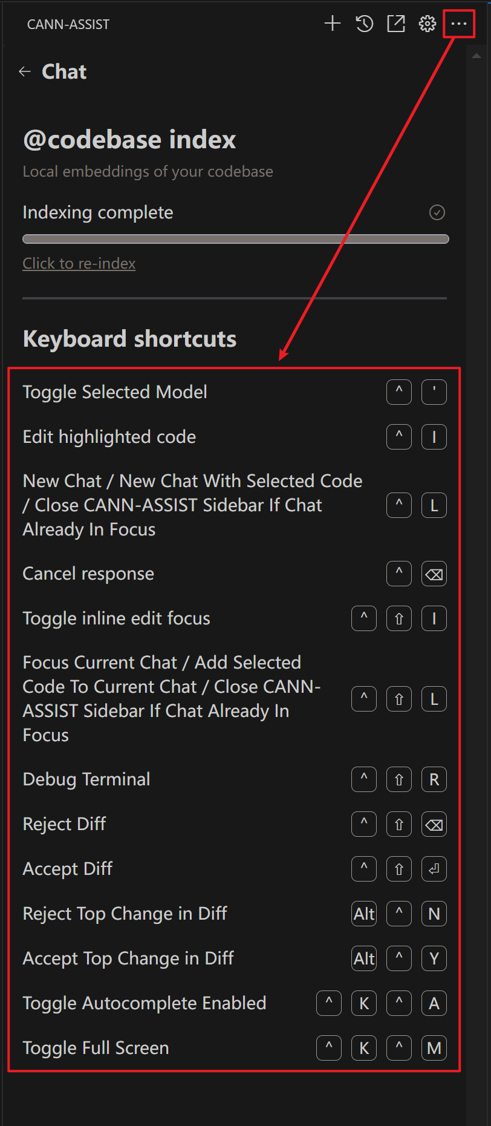Click the Toggle Full Screen label
The height and width of the screenshot is (1126, 491).
(96, 1048)
